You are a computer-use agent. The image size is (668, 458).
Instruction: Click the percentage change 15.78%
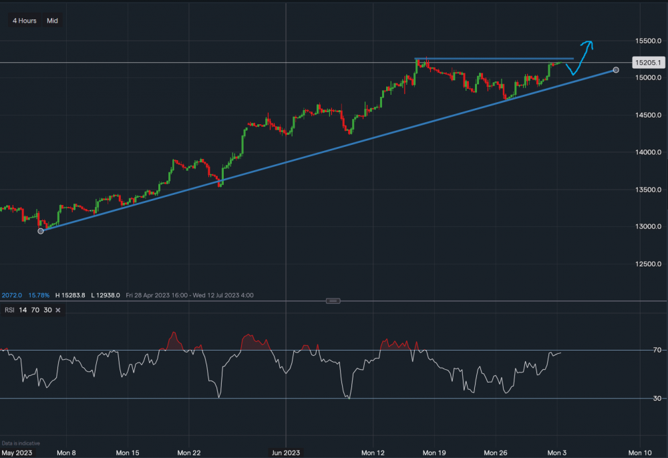pos(39,294)
